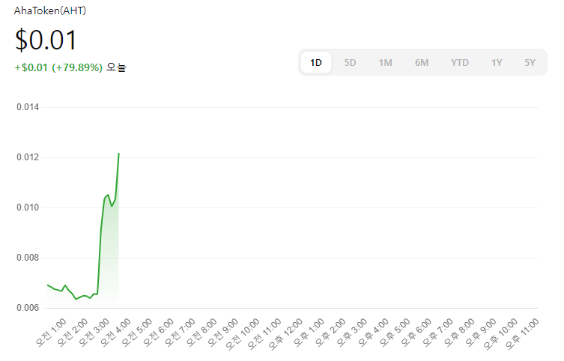Click the chart line's lowest dip point
The width and height of the screenshot is (564, 361).
click(x=76, y=299)
